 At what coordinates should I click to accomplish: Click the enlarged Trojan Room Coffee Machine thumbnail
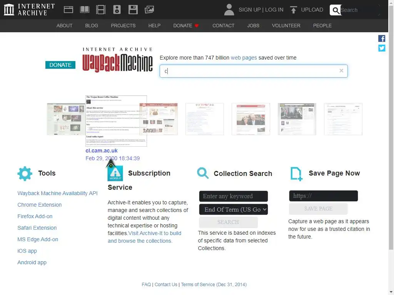coord(116,121)
